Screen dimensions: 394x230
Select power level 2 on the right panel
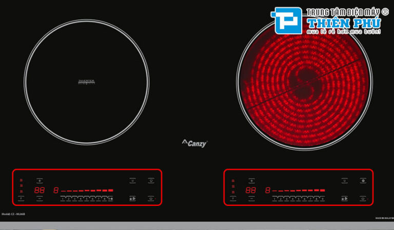(x=281, y=199)
